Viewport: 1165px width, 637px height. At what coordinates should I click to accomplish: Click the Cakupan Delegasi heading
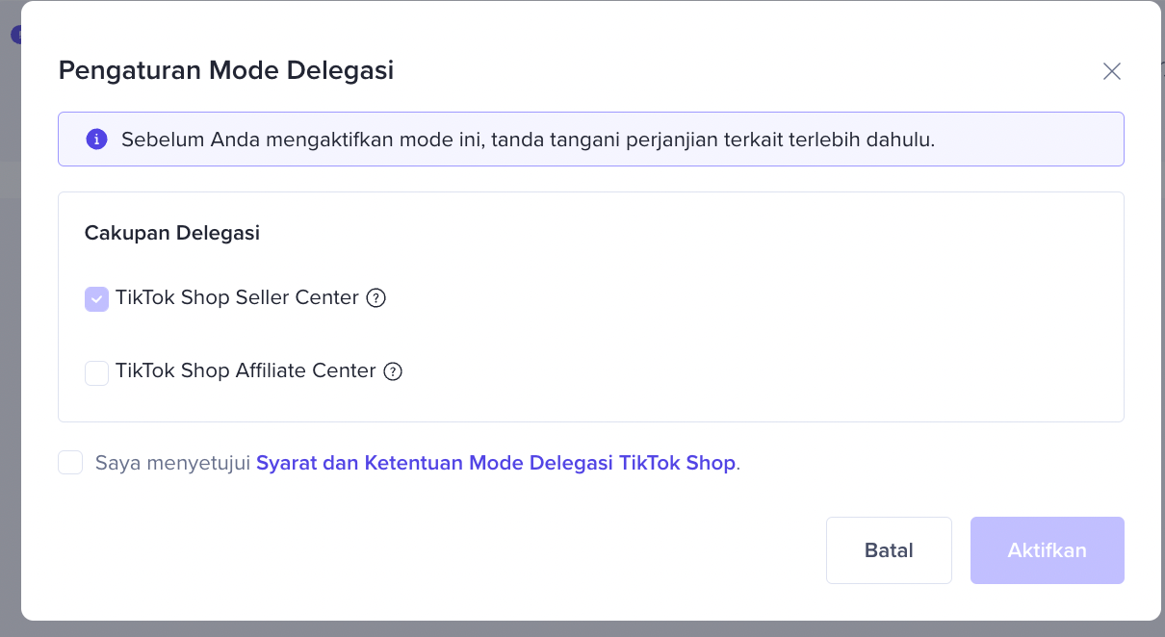pyautogui.click(x=171, y=233)
